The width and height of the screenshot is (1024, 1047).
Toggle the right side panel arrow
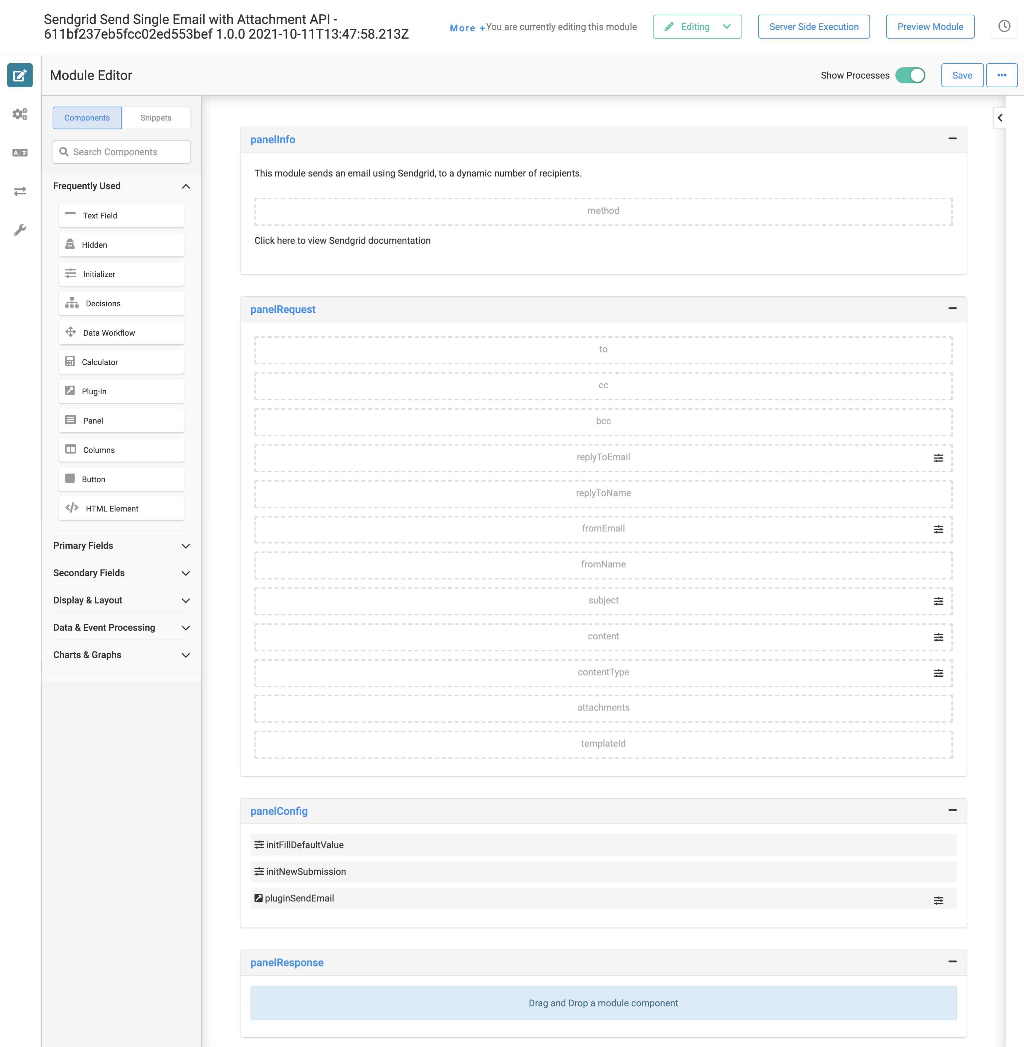(1000, 118)
